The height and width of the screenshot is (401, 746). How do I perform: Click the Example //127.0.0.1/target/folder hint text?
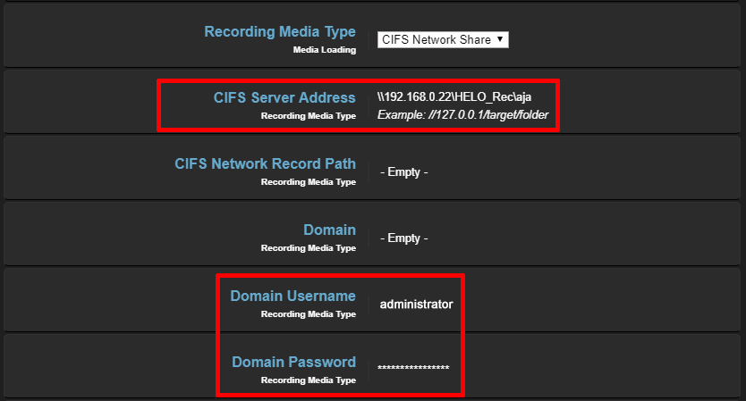462,115
